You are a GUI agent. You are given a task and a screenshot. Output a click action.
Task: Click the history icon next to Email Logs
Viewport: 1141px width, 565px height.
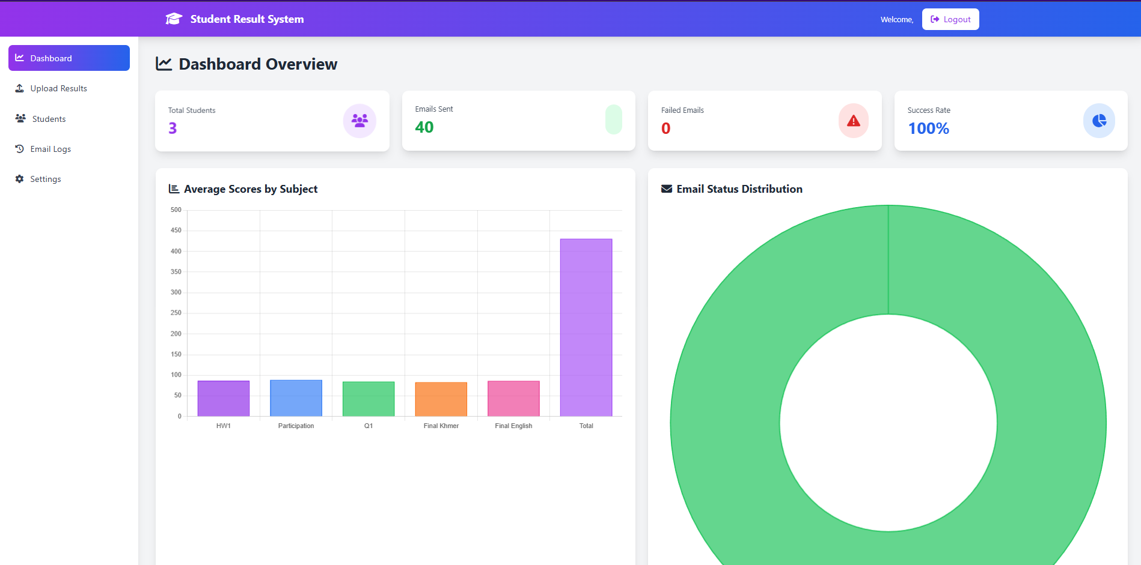(x=20, y=148)
